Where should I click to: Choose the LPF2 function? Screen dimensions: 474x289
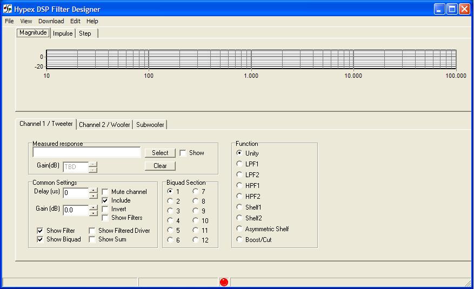pyautogui.click(x=239, y=174)
